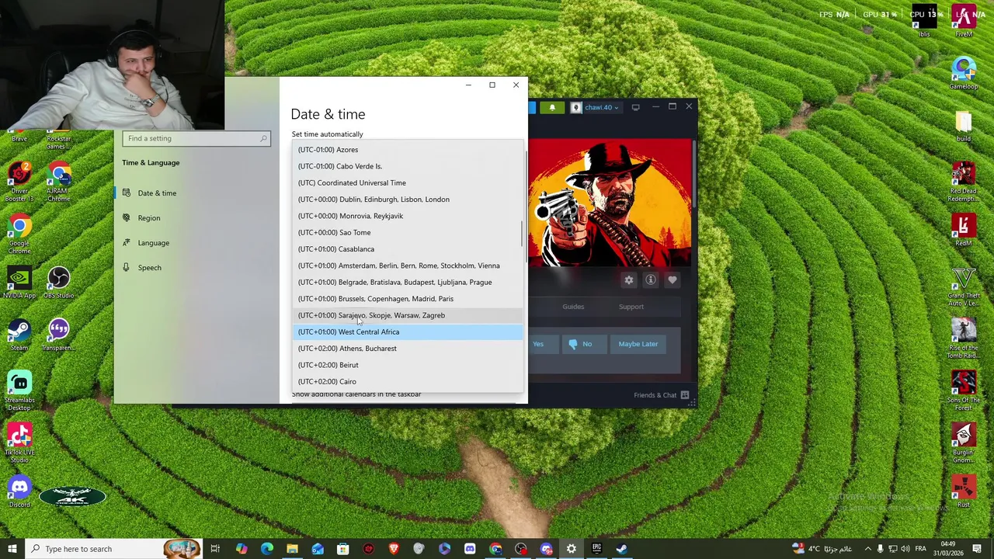
Task: Open Steam notifications bell icon
Action: 552,107
